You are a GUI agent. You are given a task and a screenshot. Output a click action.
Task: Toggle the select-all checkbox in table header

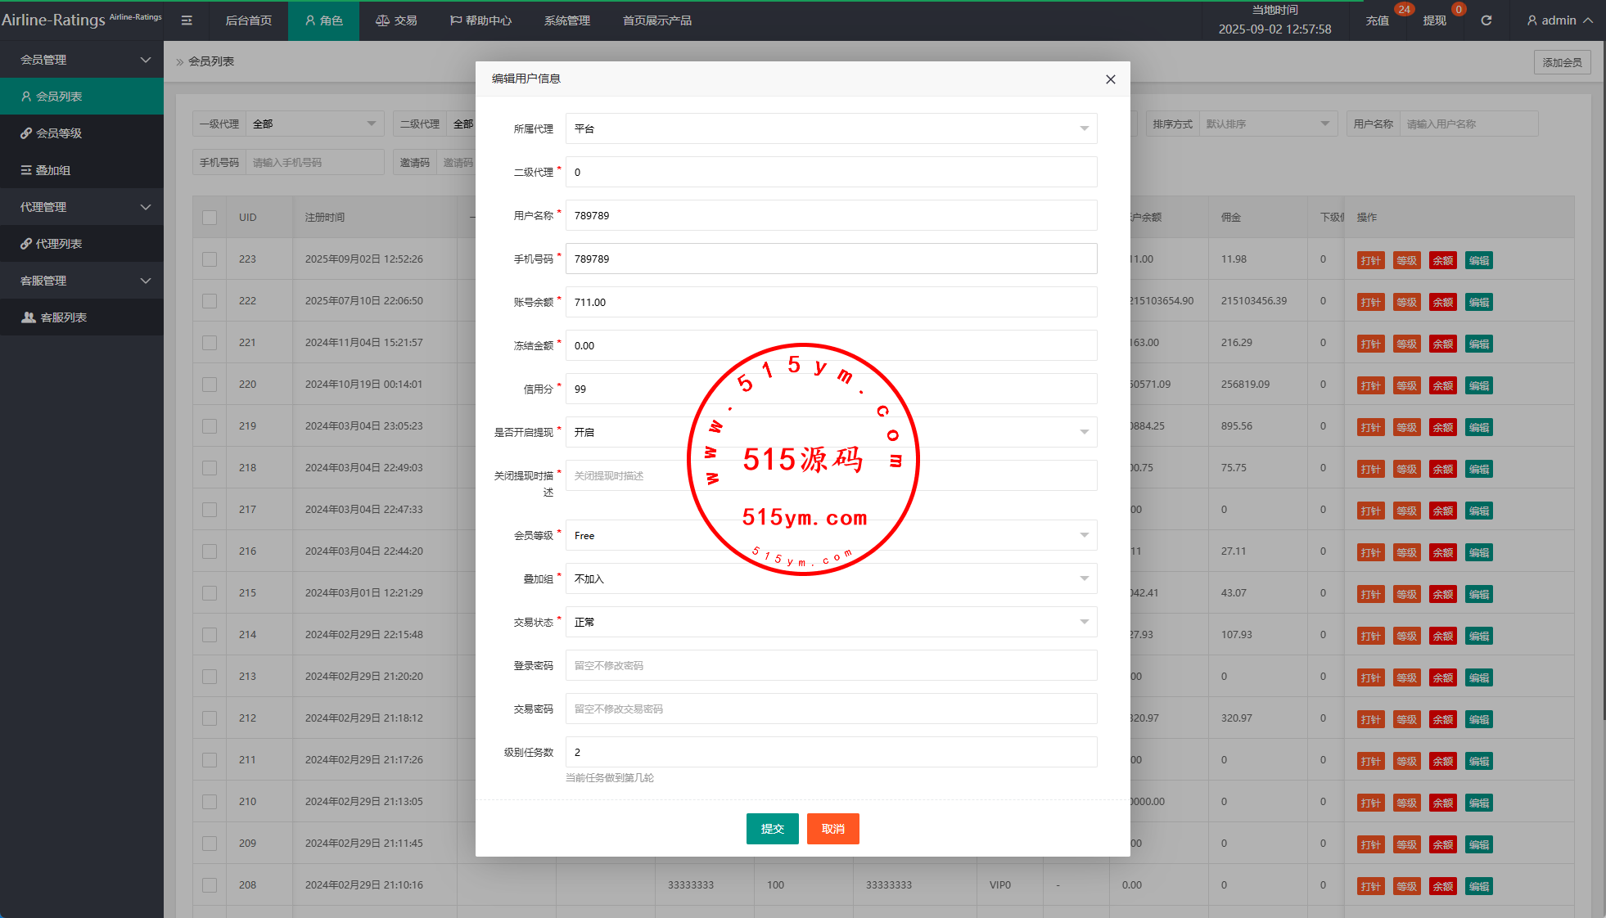click(x=210, y=218)
